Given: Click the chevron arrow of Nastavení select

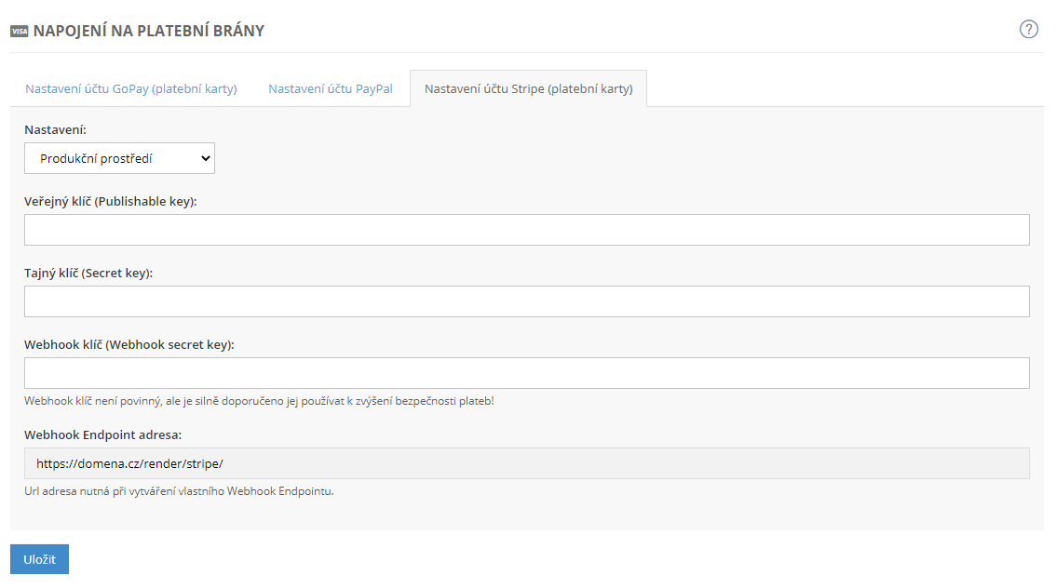Looking at the screenshot, I should point(205,159).
